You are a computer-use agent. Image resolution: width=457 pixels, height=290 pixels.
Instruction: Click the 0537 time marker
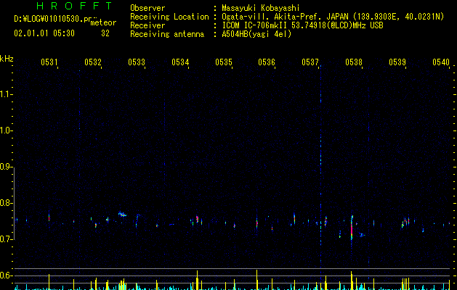[310, 62]
